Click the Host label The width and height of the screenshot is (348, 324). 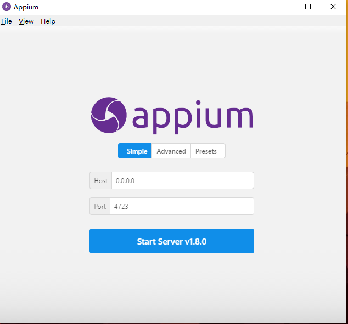click(101, 180)
